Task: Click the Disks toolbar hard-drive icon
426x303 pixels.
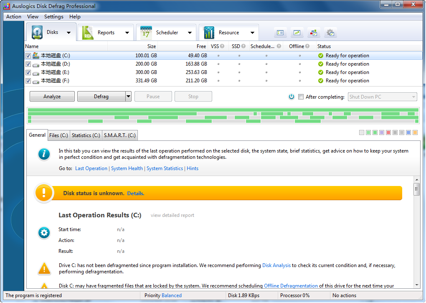Action: pyautogui.click(x=37, y=32)
